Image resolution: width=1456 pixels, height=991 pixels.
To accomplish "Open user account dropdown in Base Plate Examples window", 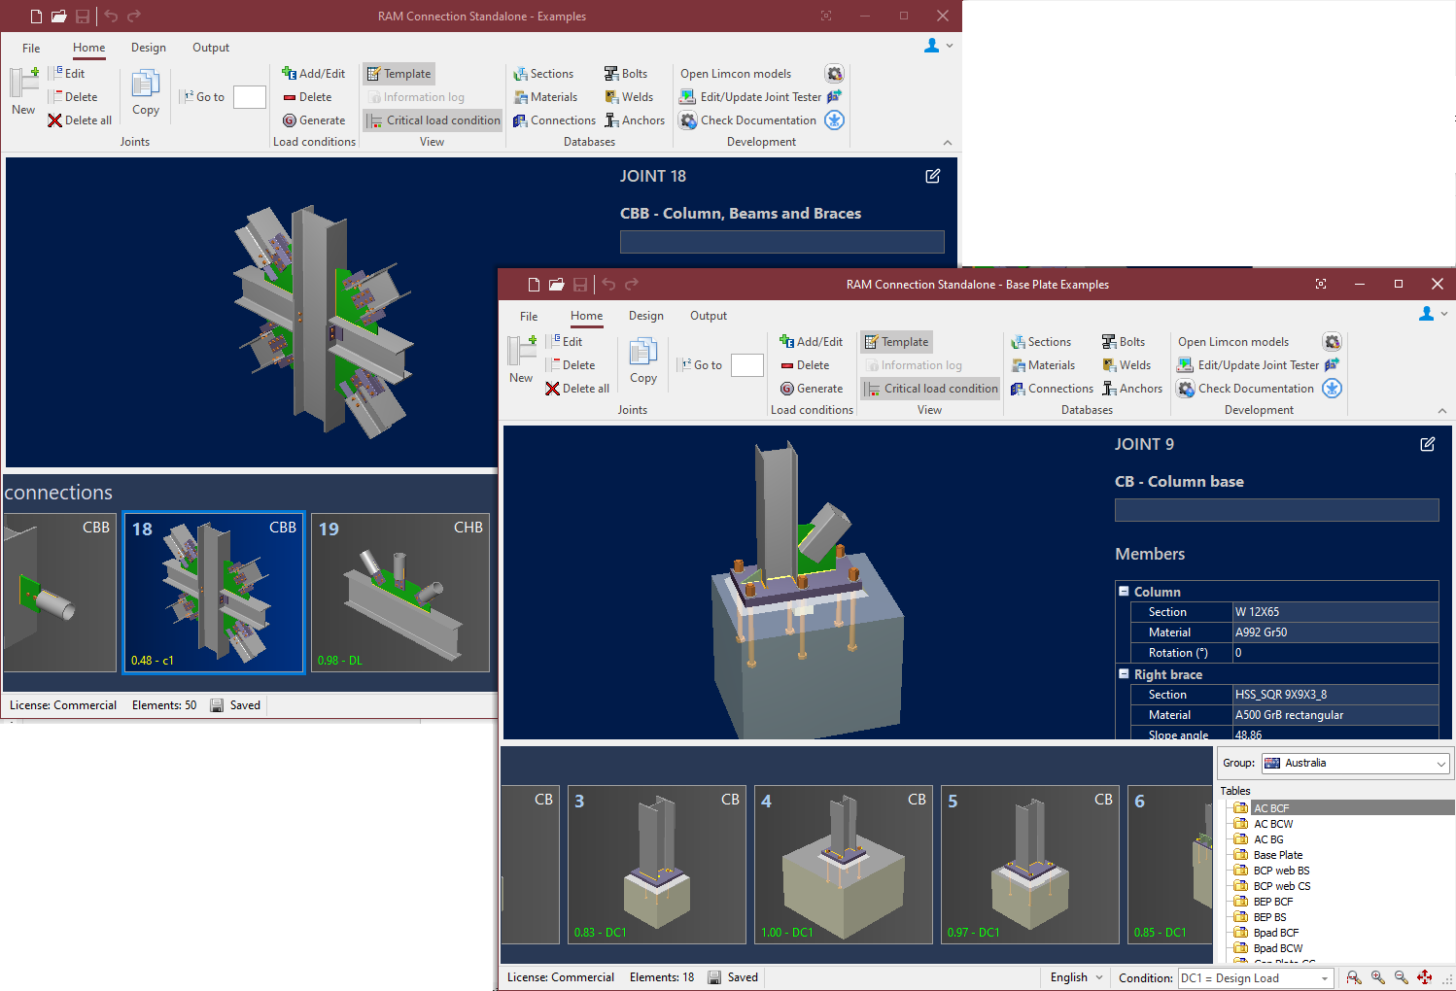I will point(1433,314).
